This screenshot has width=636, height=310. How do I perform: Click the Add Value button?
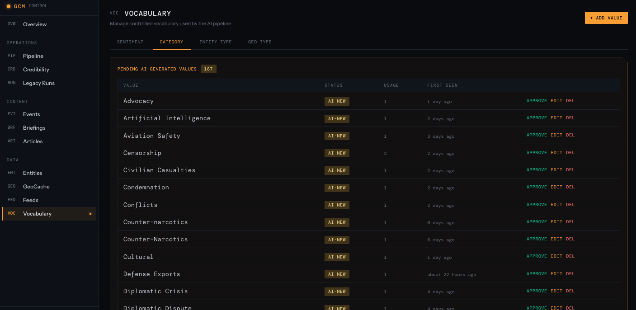click(x=606, y=18)
